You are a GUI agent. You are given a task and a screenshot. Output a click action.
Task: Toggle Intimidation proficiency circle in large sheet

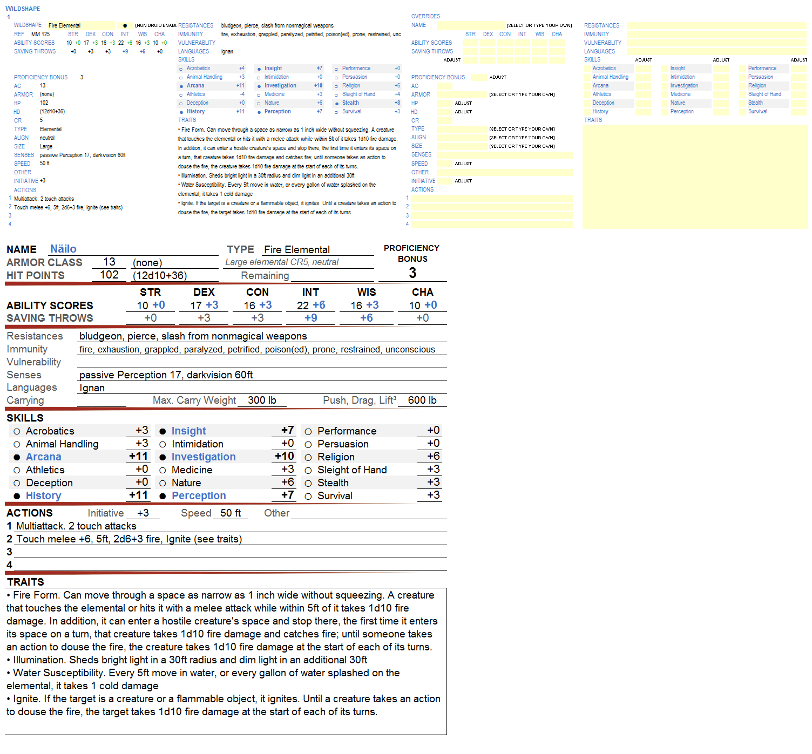pyautogui.click(x=163, y=445)
